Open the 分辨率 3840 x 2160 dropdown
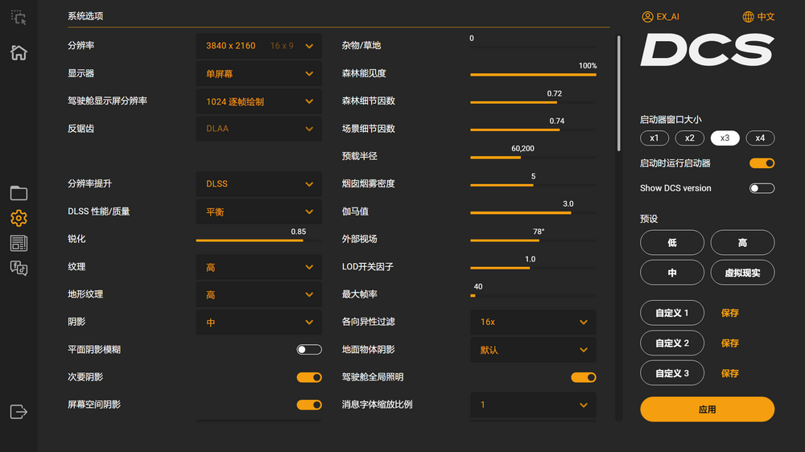 point(258,46)
